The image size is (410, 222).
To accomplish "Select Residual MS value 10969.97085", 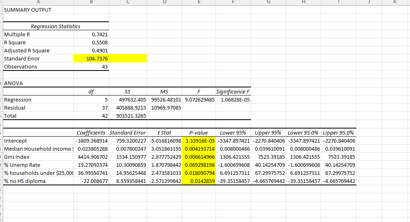I will 165,108.
